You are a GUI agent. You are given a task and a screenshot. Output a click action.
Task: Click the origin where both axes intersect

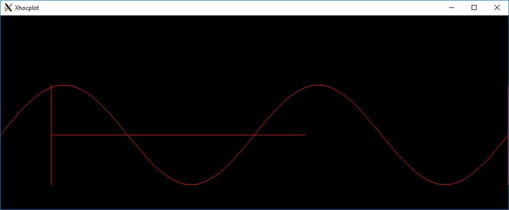coord(51,135)
